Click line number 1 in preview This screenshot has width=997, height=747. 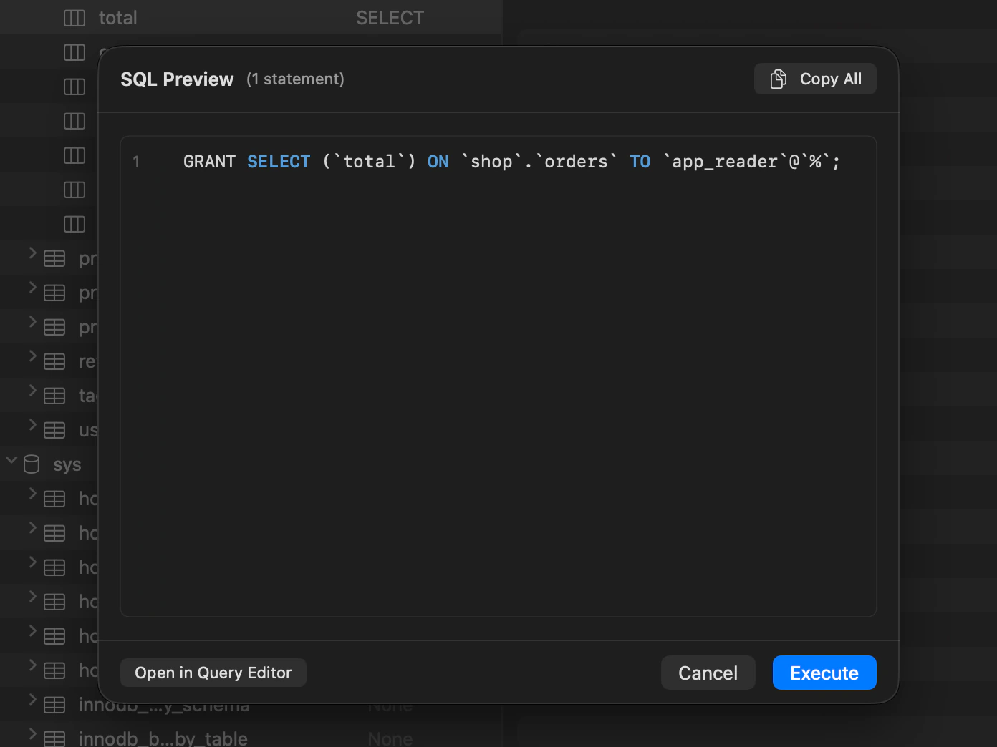[136, 162]
